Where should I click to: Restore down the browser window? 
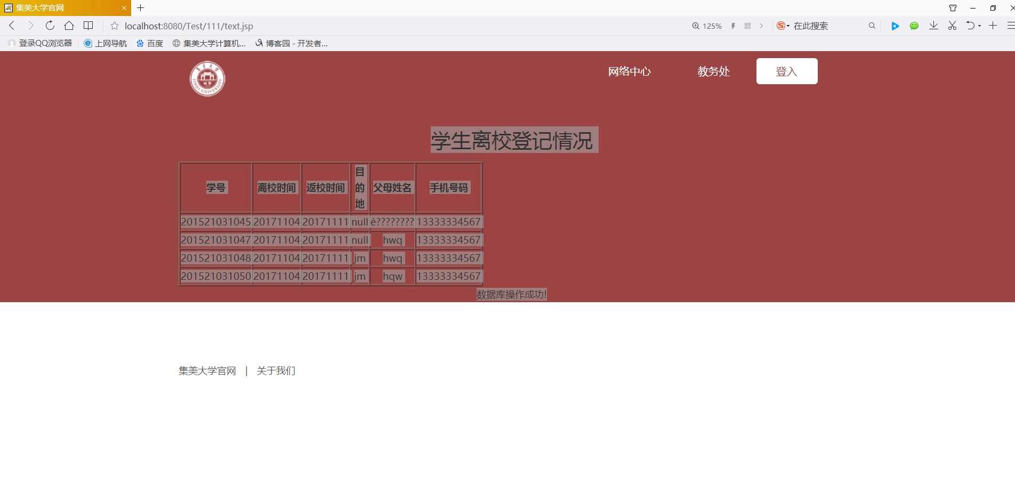pyautogui.click(x=993, y=8)
